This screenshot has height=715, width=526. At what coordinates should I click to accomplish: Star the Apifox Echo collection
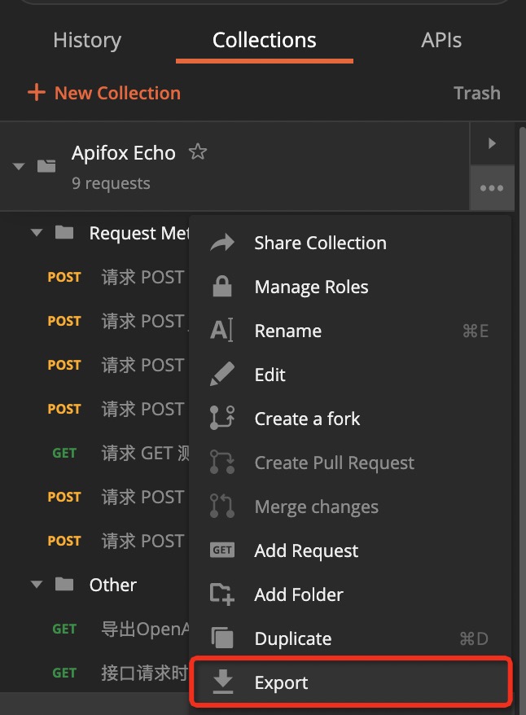(198, 151)
